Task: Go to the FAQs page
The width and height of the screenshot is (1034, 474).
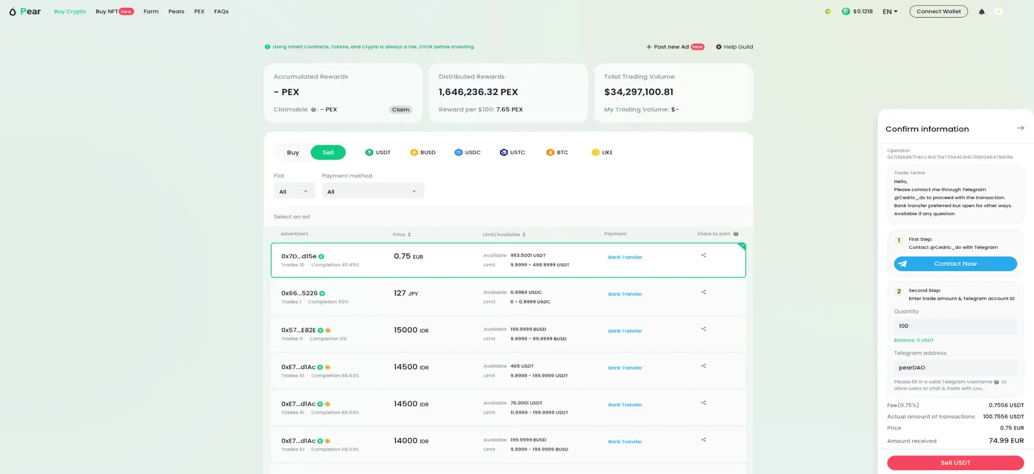Action: point(221,11)
